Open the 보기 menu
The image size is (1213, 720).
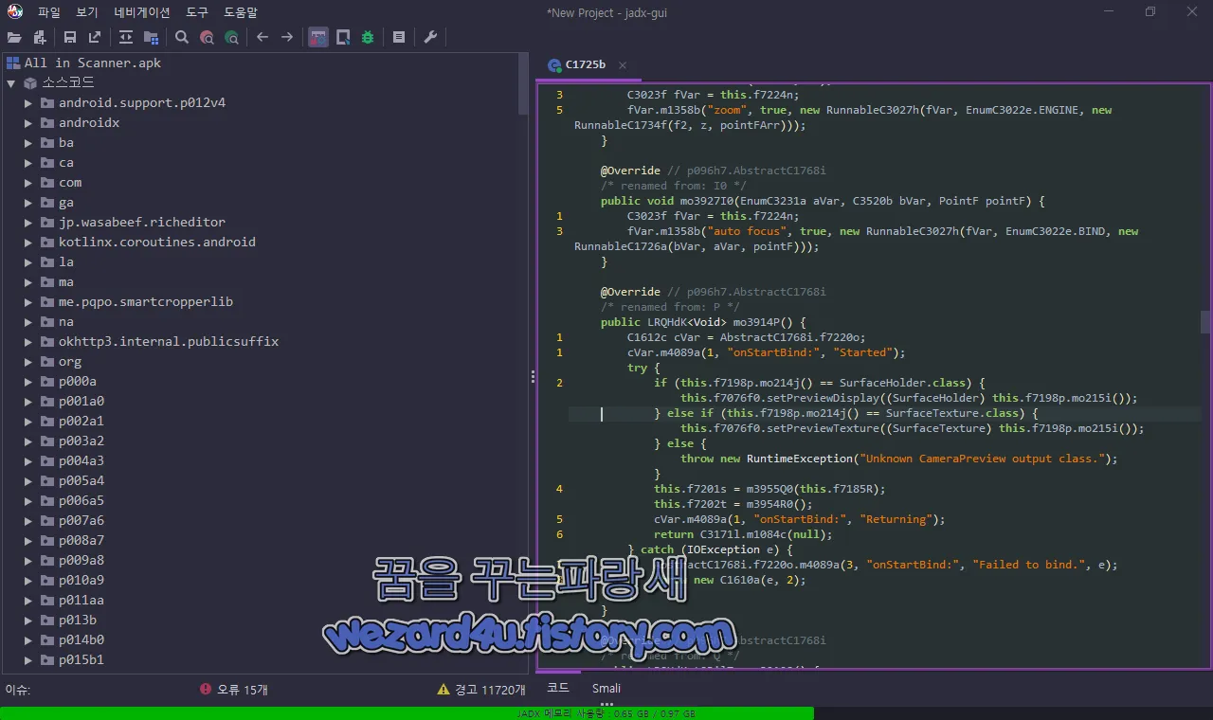click(87, 12)
